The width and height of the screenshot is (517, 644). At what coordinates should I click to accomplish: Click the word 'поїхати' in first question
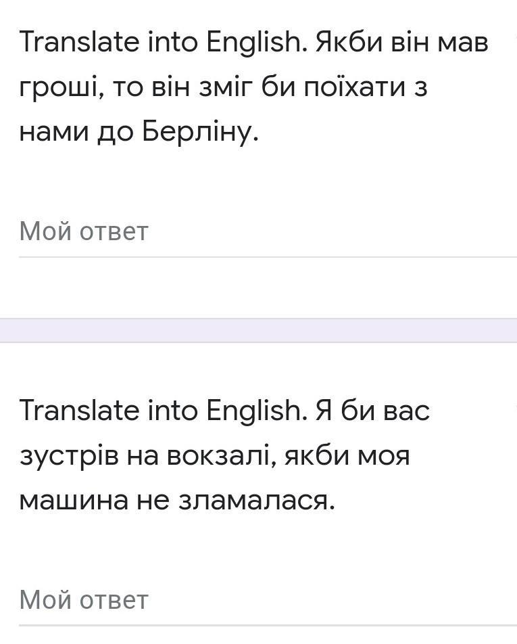pos(354,87)
